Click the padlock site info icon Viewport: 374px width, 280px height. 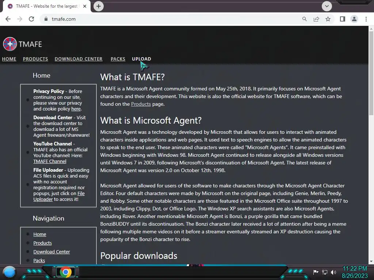pos(46,19)
